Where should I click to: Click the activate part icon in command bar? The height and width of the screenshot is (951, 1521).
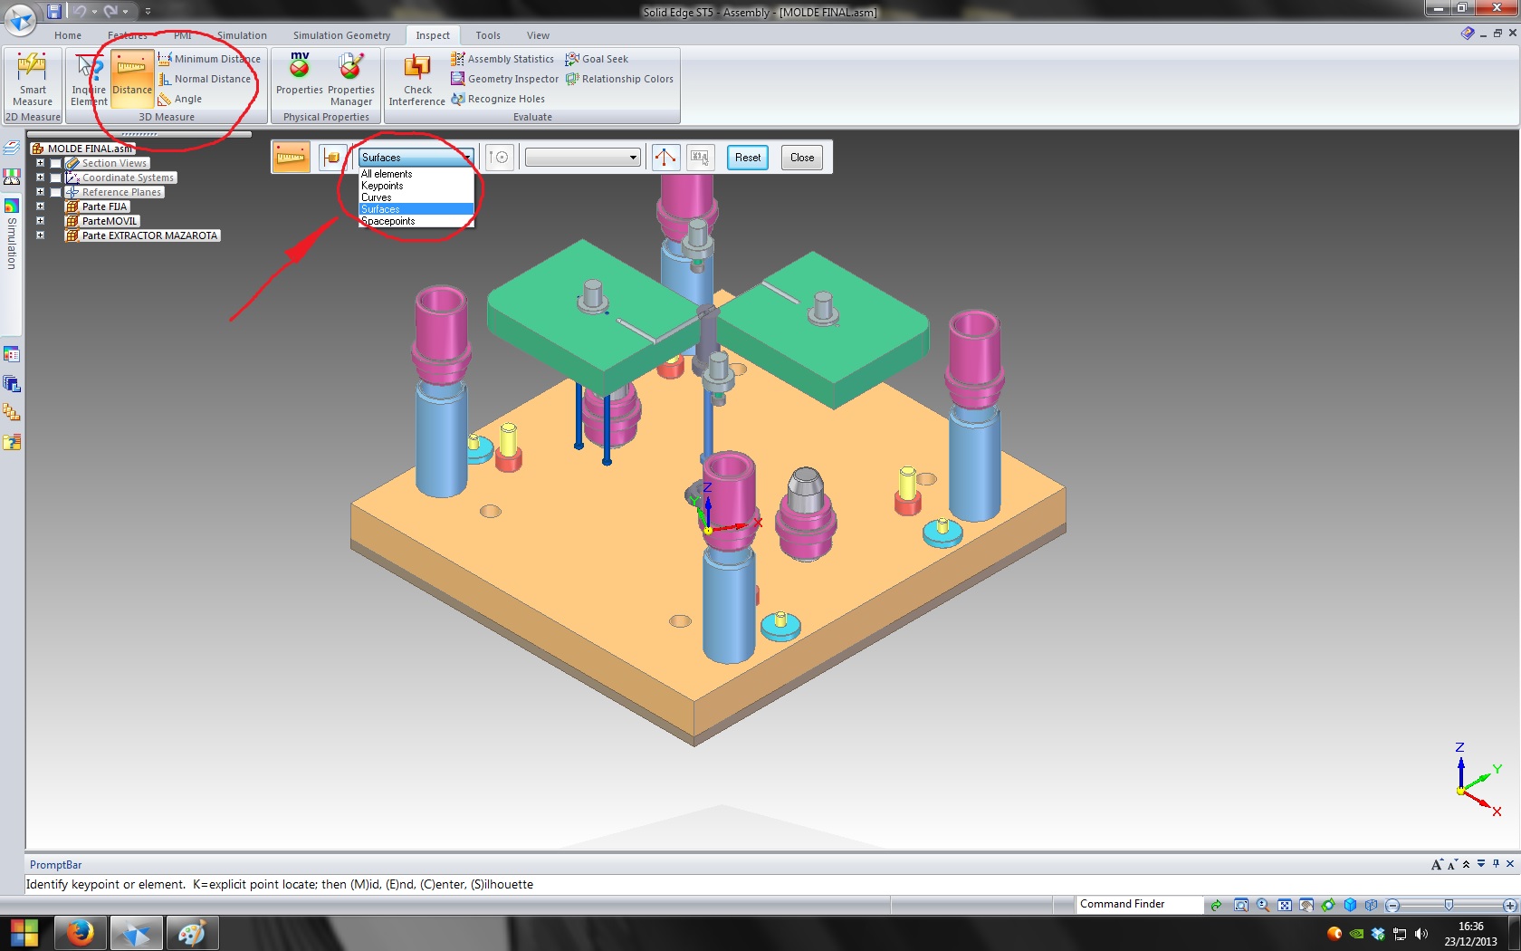click(x=332, y=158)
